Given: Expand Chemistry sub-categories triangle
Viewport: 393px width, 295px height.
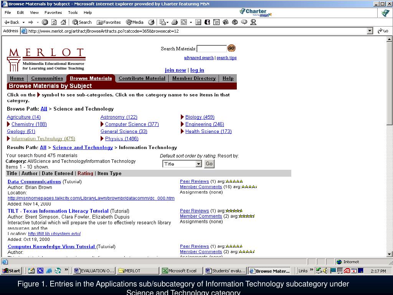Looking at the screenshot, I should click(8, 124).
